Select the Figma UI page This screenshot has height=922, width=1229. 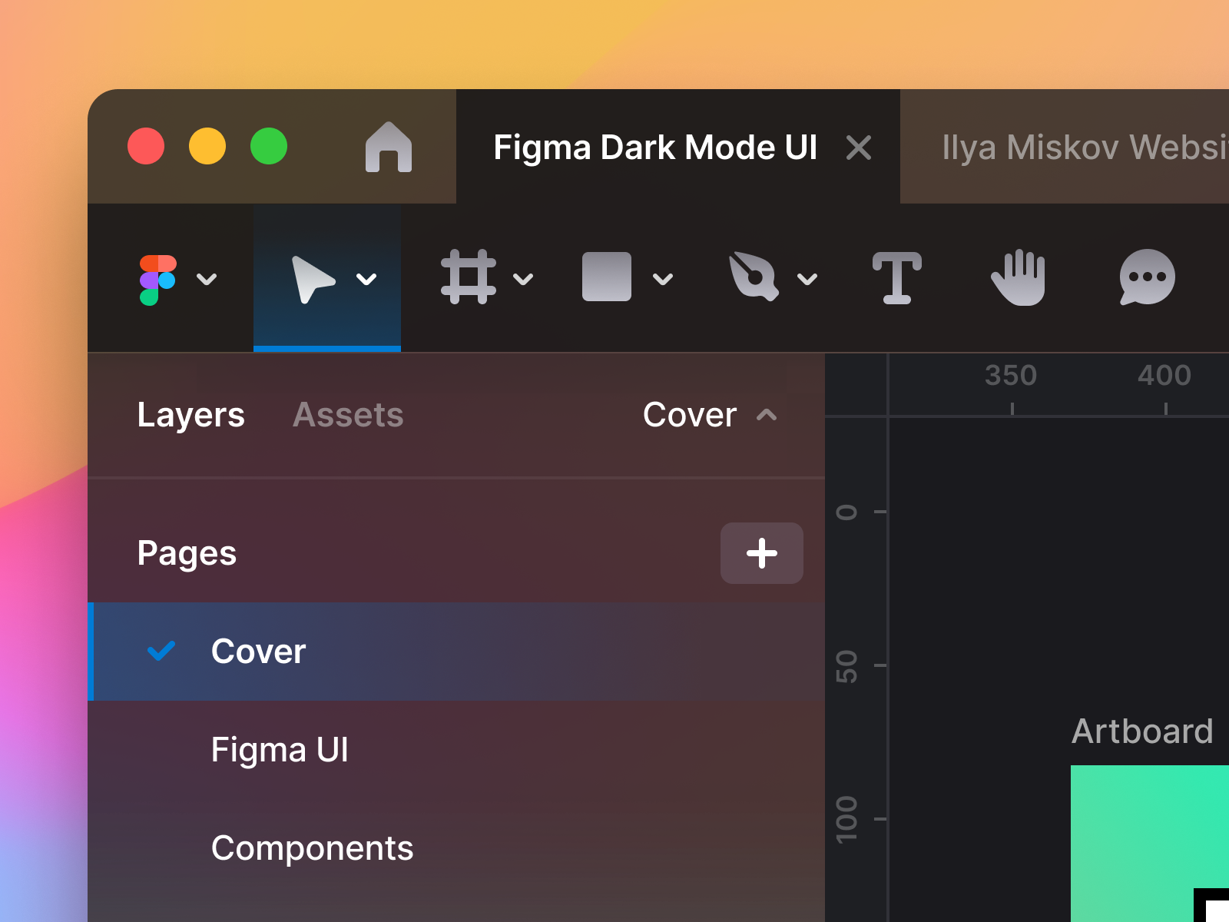[280, 750]
